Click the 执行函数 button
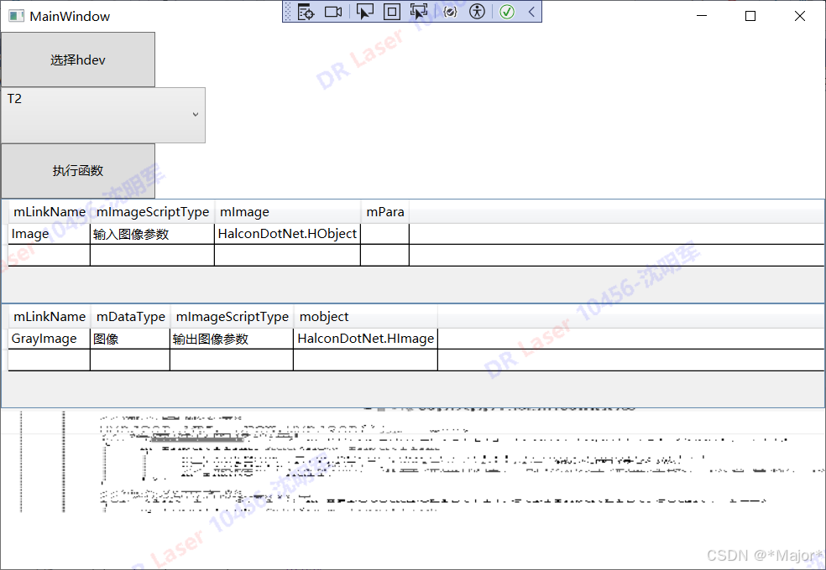 pyautogui.click(x=77, y=170)
